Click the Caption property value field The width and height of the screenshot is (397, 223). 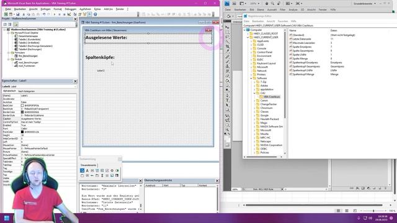pyautogui.click(x=48, y=118)
